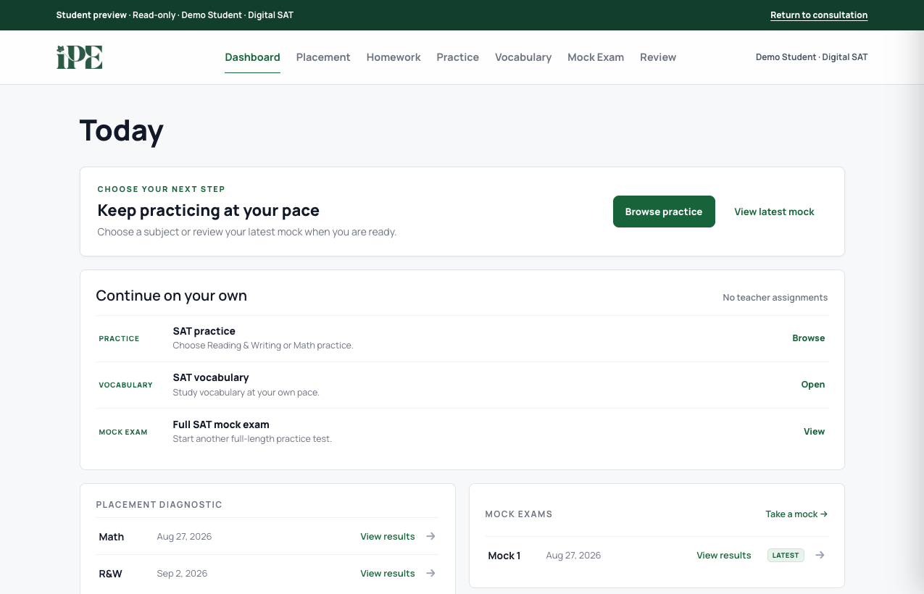Click the SAT vocabulary title
The width and height of the screenshot is (924, 594).
point(211,377)
